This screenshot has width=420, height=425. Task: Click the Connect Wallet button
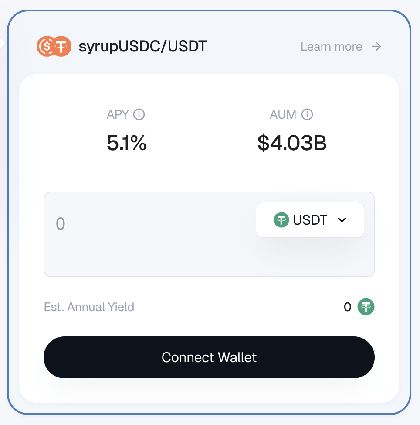209,357
